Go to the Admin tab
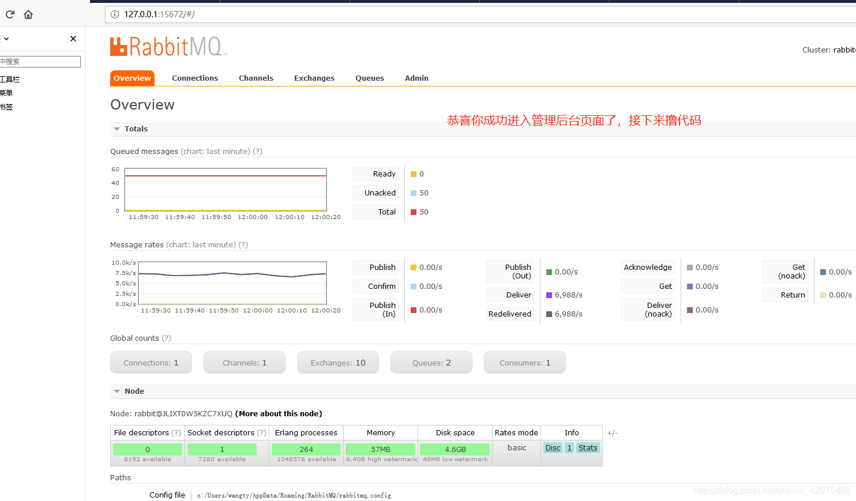 click(416, 78)
